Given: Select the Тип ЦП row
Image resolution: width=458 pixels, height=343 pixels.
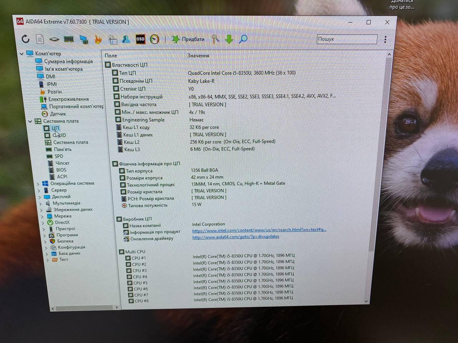Looking at the screenshot, I should click(x=204, y=73).
